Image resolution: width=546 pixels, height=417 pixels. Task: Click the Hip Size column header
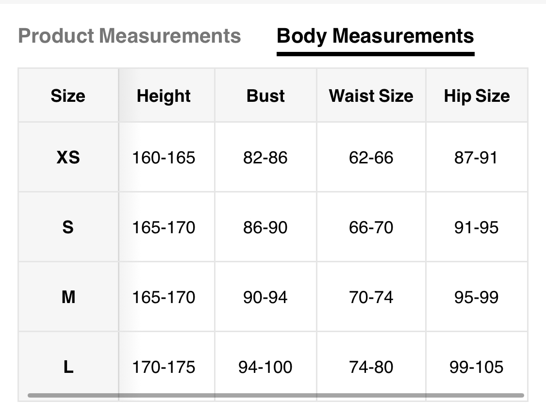click(x=477, y=96)
